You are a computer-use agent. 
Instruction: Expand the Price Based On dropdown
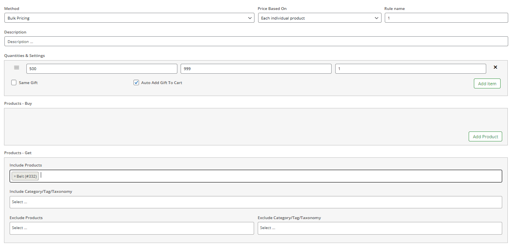pyautogui.click(x=320, y=18)
